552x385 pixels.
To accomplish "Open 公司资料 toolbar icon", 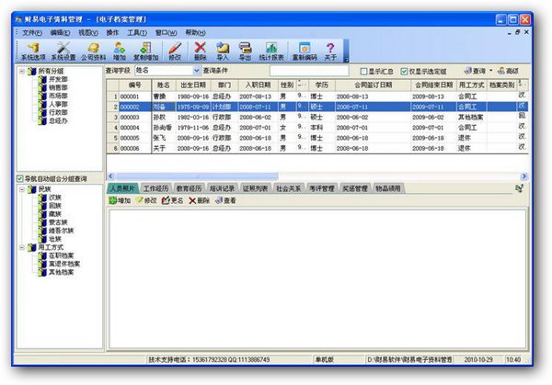I will point(93,51).
